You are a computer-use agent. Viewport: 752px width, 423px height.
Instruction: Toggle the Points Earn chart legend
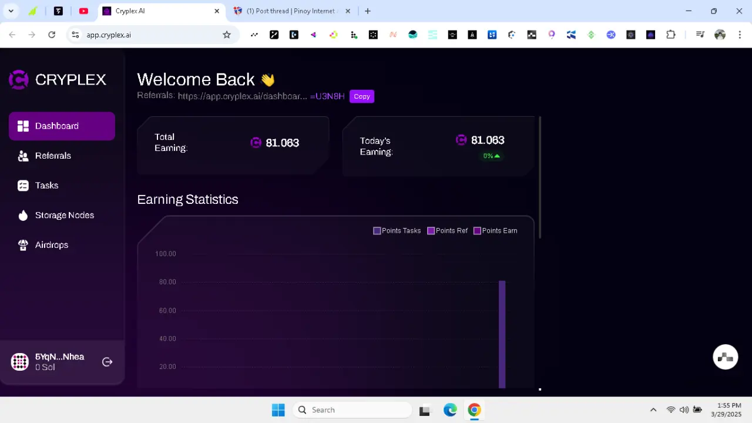496,231
